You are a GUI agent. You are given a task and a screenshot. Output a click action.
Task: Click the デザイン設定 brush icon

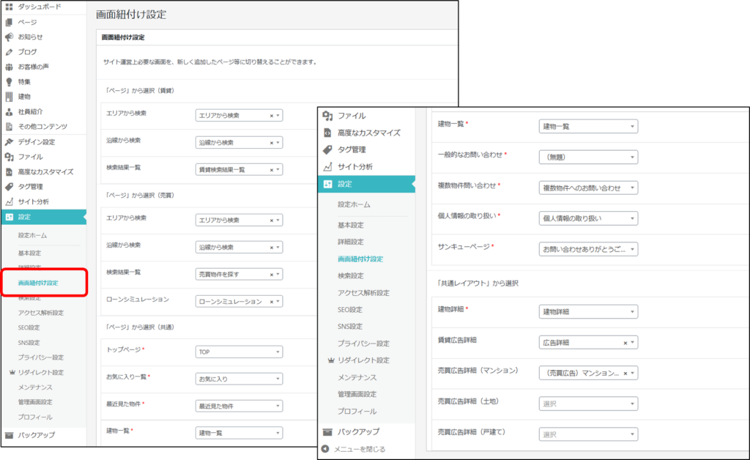click(9, 142)
